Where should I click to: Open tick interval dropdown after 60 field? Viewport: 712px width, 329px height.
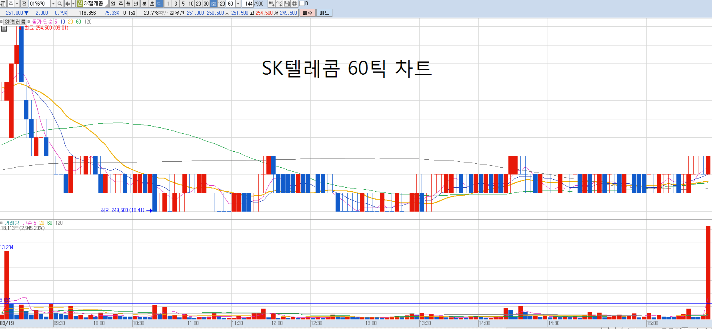pos(238,4)
